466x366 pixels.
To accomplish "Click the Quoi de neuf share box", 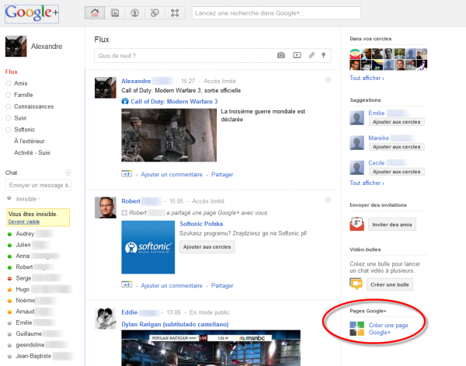I will 213,56.
